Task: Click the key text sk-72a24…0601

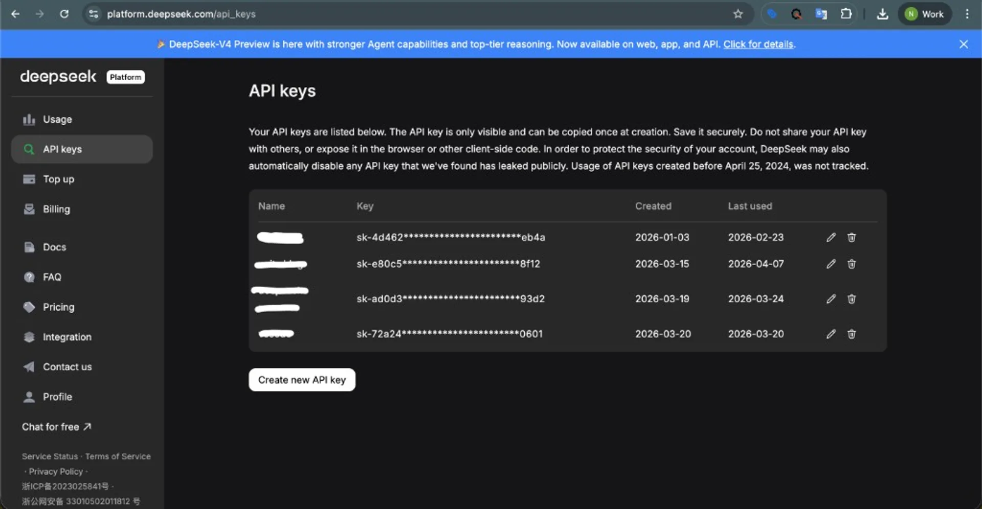Action: pyautogui.click(x=450, y=334)
